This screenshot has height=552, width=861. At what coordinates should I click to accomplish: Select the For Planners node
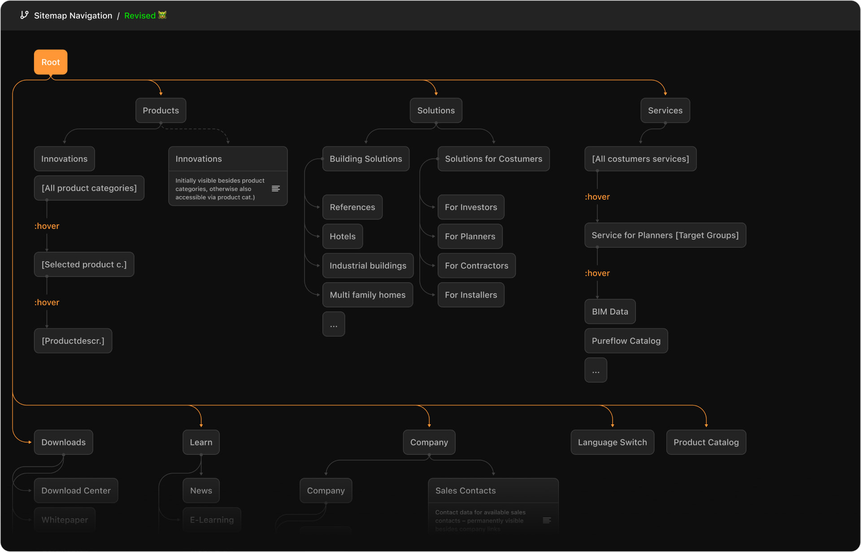click(x=470, y=237)
